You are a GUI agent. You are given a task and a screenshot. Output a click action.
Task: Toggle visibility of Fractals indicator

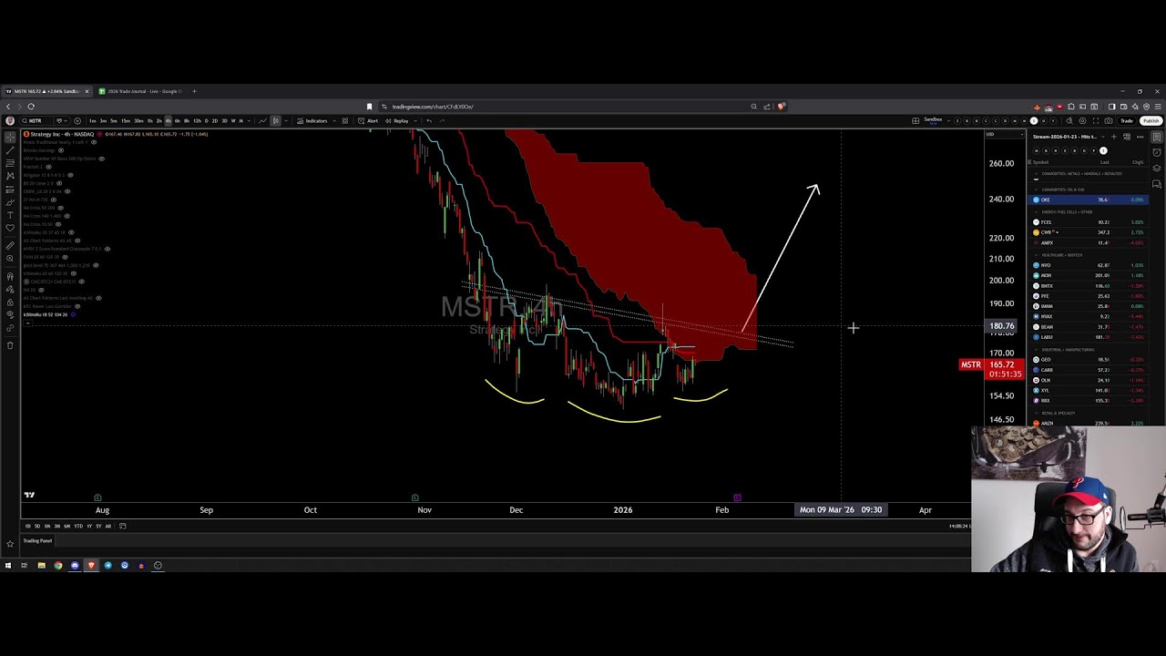click(x=48, y=167)
